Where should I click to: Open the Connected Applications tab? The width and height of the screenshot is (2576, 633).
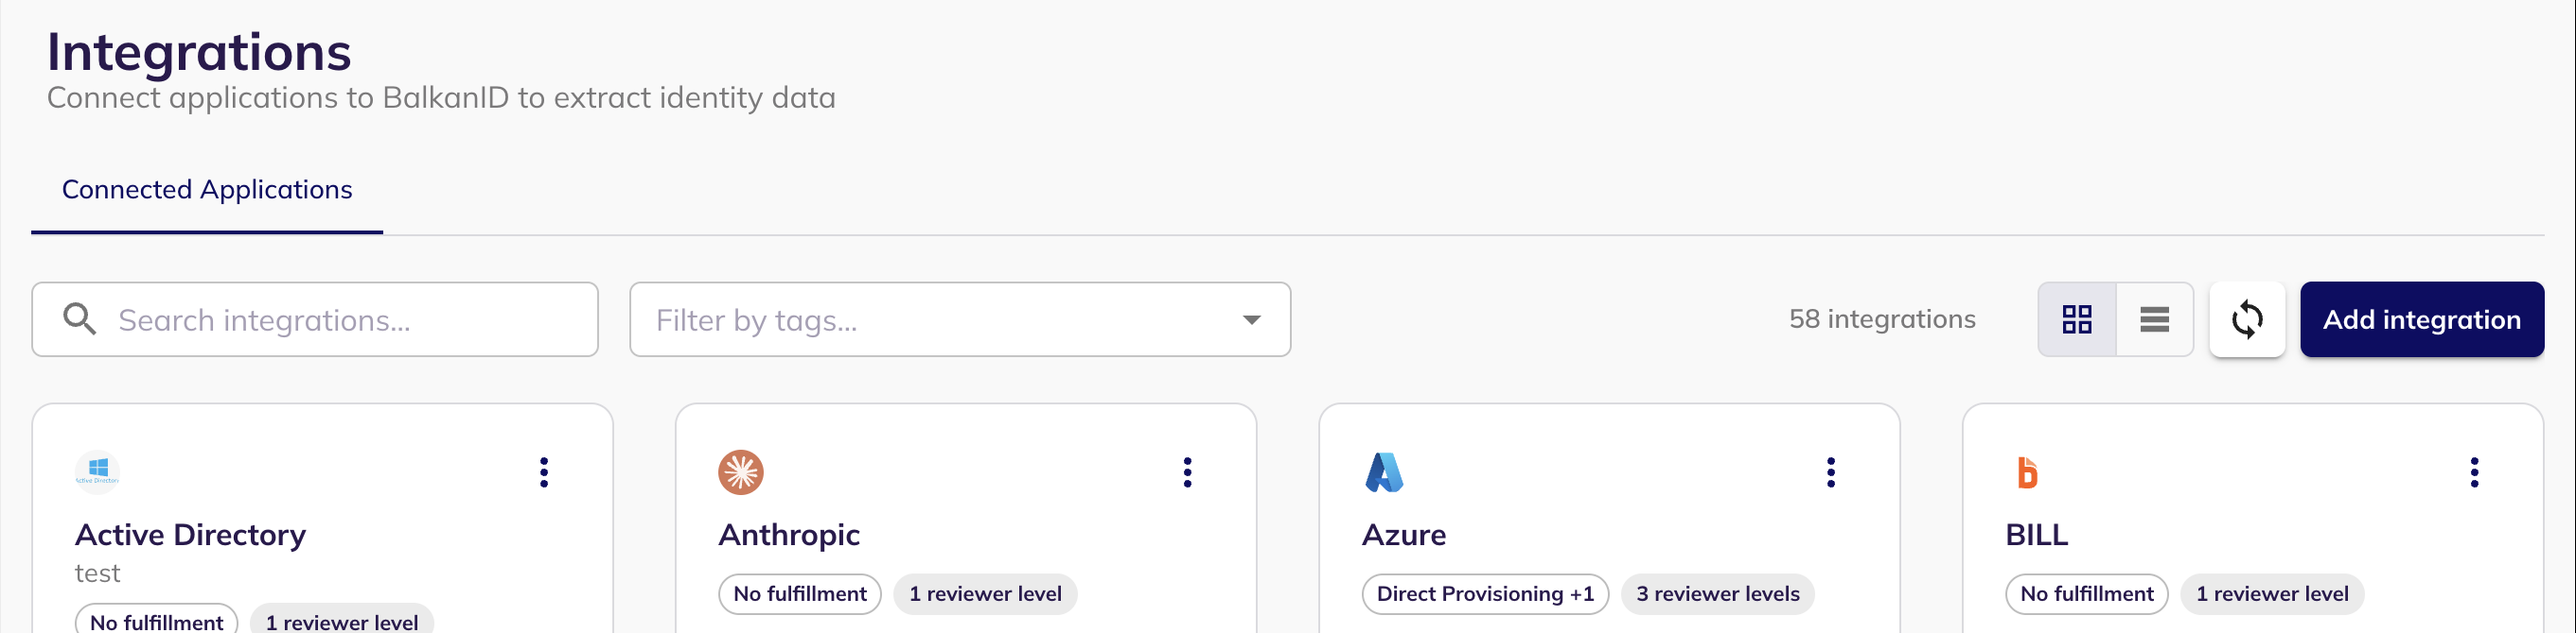tap(207, 190)
